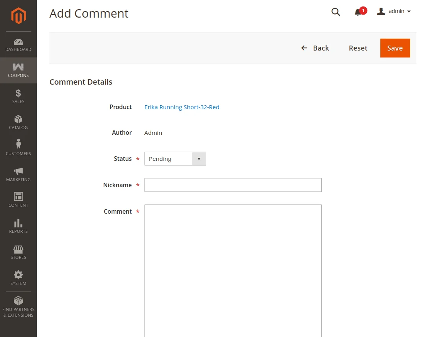The height and width of the screenshot is (337, 429).
Task: Click into the Nickname text field
Action: [x=233, y=185]
